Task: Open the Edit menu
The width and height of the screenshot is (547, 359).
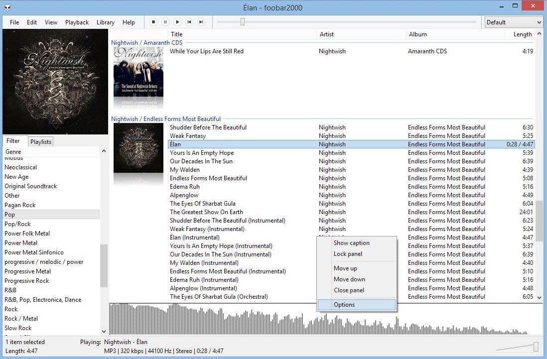Action: click(x=32, y=22)
